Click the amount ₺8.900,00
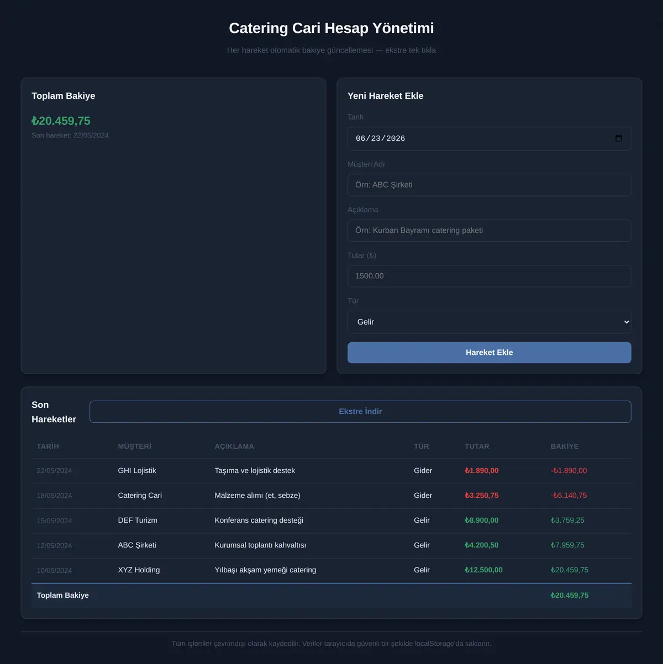 (482, 520)
